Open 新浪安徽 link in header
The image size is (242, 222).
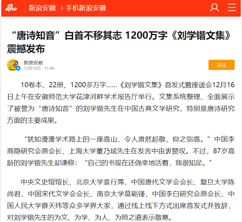click(x=42, y=8)
